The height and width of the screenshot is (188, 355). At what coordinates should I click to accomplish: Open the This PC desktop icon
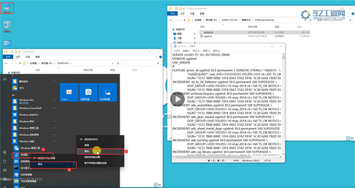pyautogui.click(x=7, y=8)
